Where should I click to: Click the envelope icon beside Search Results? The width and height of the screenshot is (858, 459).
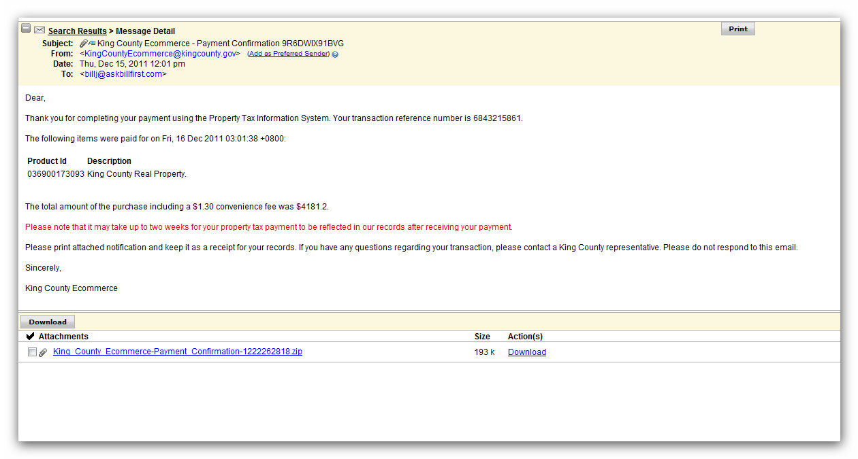tap(39, 30)
